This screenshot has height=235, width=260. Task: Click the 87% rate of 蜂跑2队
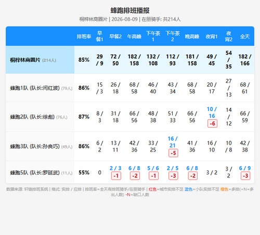tap(84, 117)
